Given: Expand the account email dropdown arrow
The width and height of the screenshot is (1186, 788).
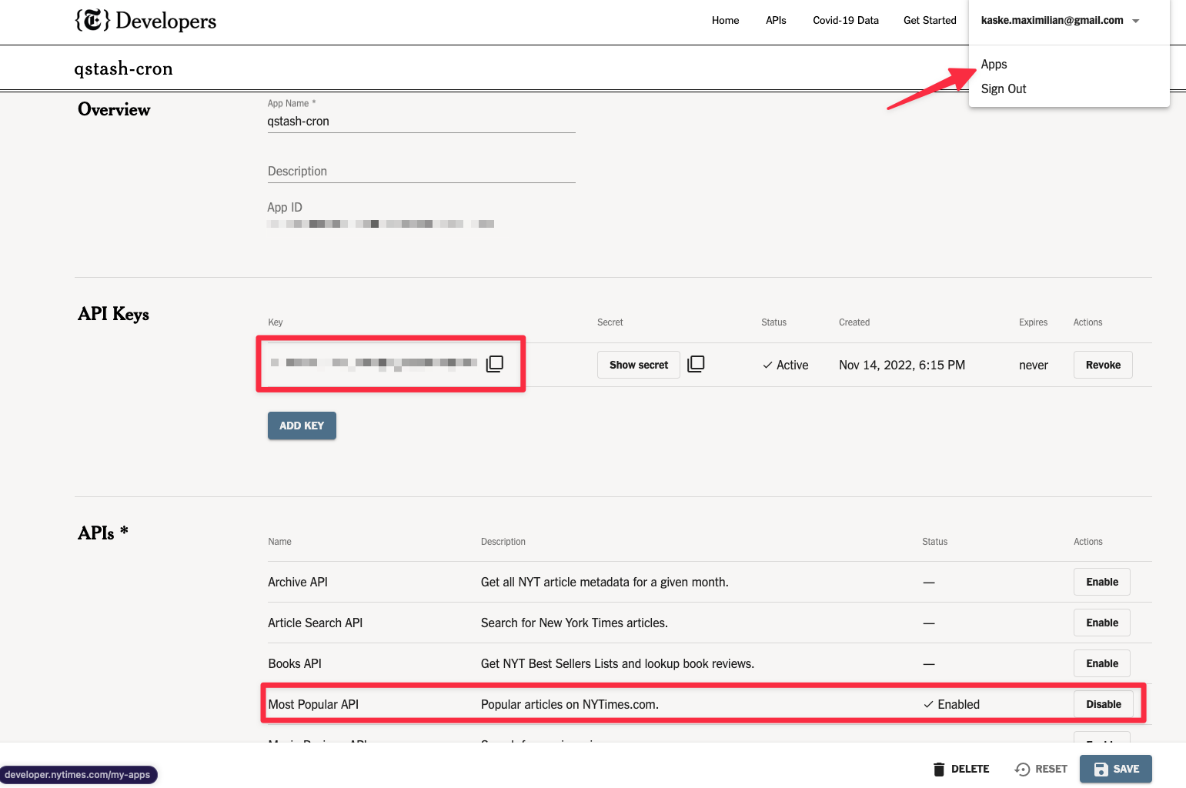Looking at the screenshot, I should (x=1136, y=21).
